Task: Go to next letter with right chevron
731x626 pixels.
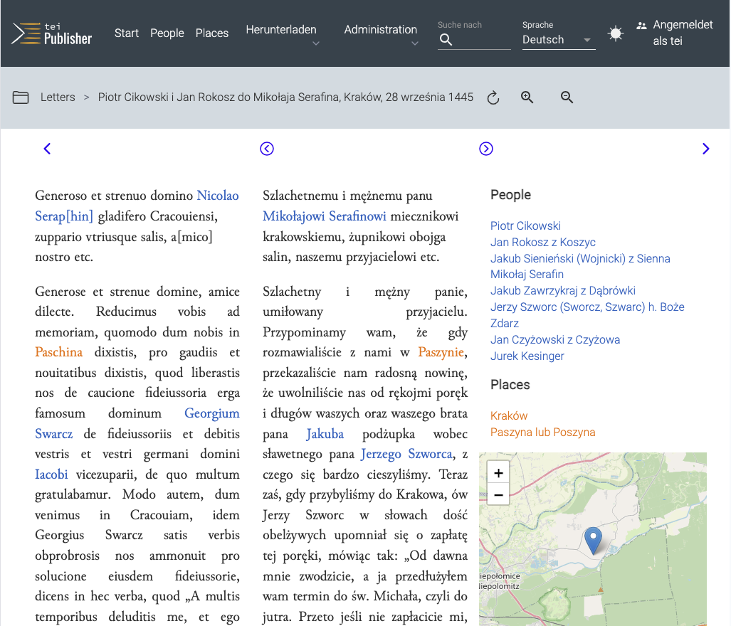Action: coord(705,149)
